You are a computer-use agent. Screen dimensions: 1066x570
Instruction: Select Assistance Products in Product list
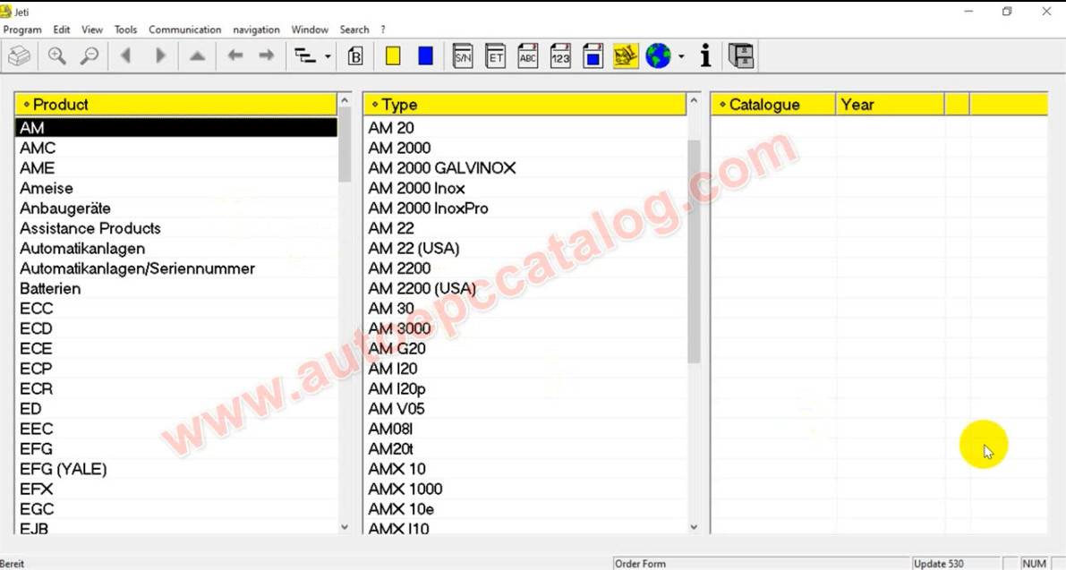pos(175,228)
